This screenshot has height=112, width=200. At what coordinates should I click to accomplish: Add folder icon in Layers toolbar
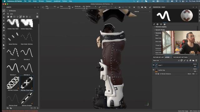point(193,61)
